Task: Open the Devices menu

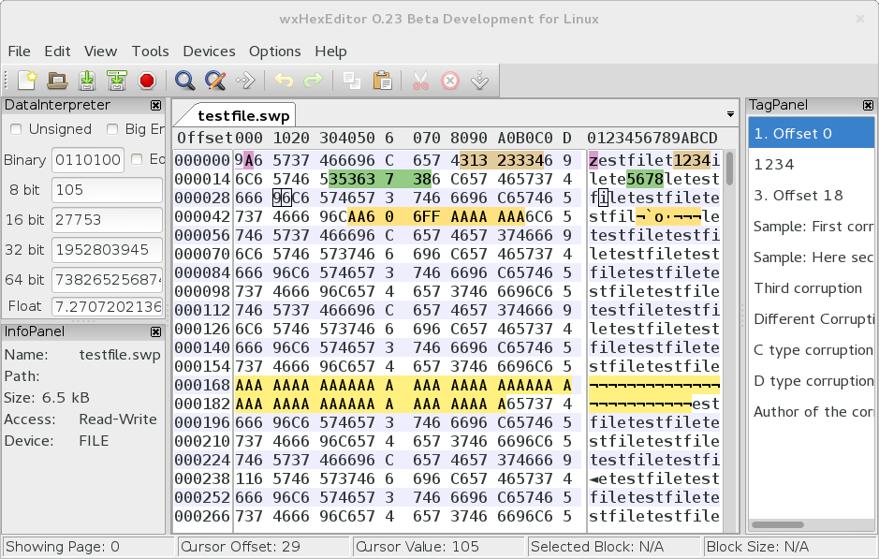Action: (x=209, y=51)
